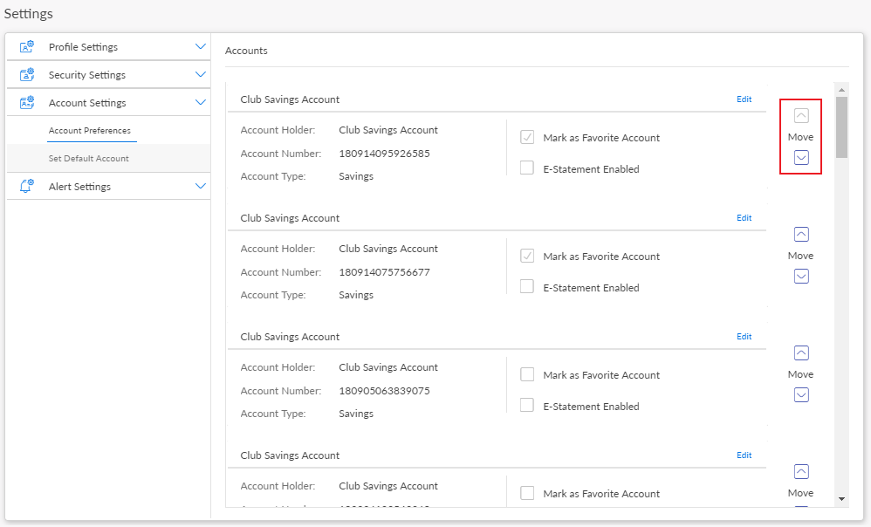Expand the Security Settings chevron

201,75
